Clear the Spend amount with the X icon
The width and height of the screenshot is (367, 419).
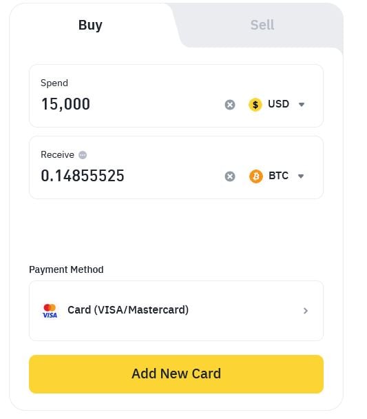pos(230,105)
